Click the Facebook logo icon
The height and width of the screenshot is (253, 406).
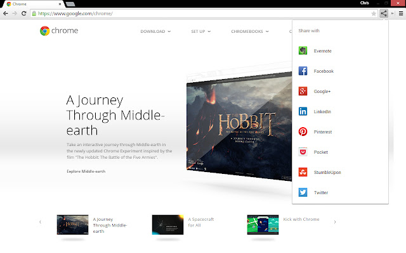point(303,71)
